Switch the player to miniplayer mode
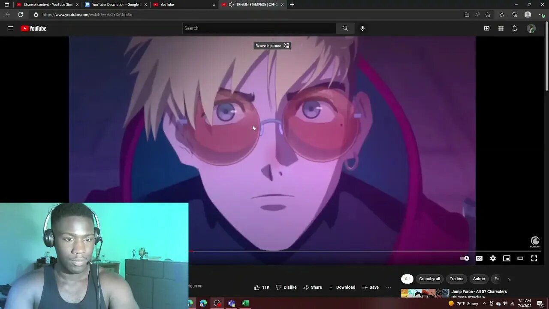 tap(507, 258)
